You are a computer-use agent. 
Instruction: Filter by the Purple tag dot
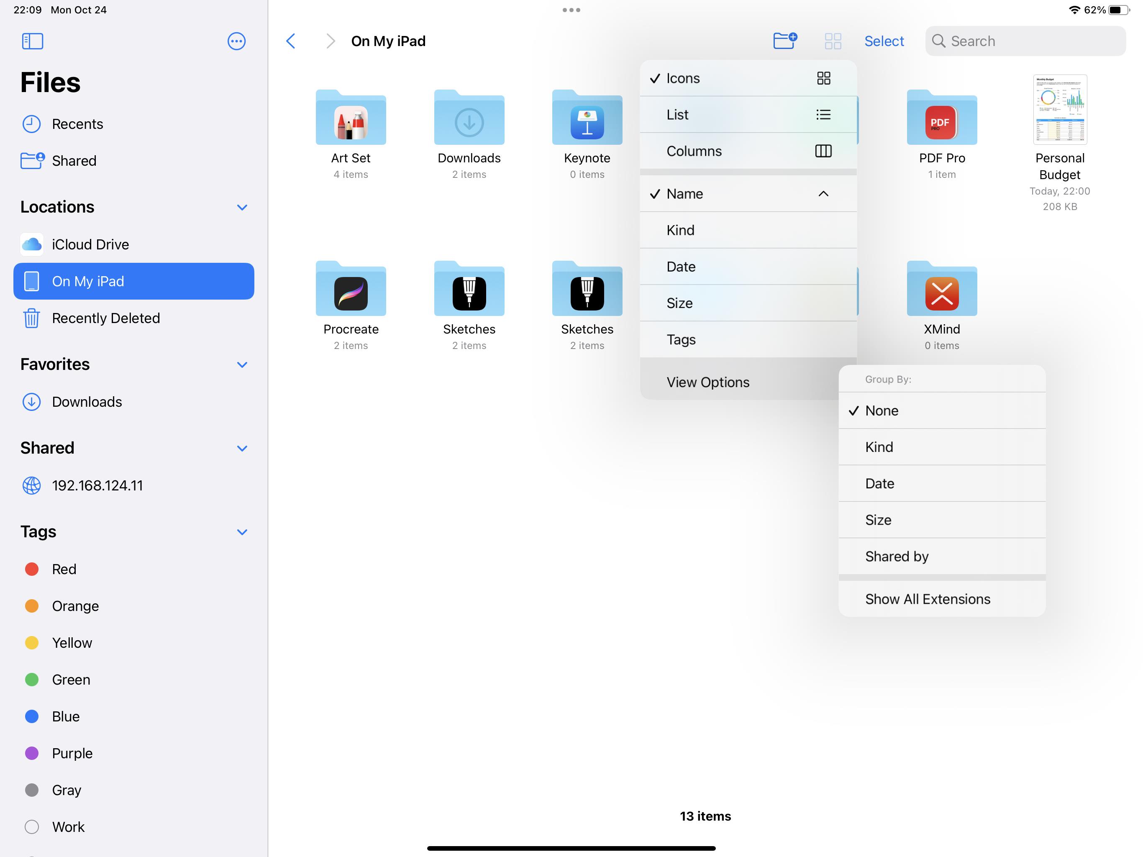click(32, 753)
